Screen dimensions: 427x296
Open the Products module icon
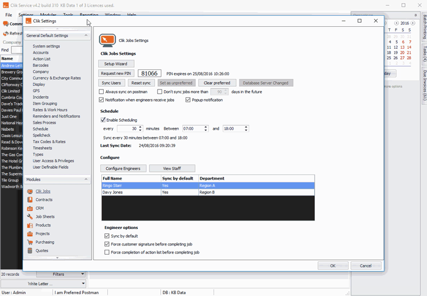30,225
